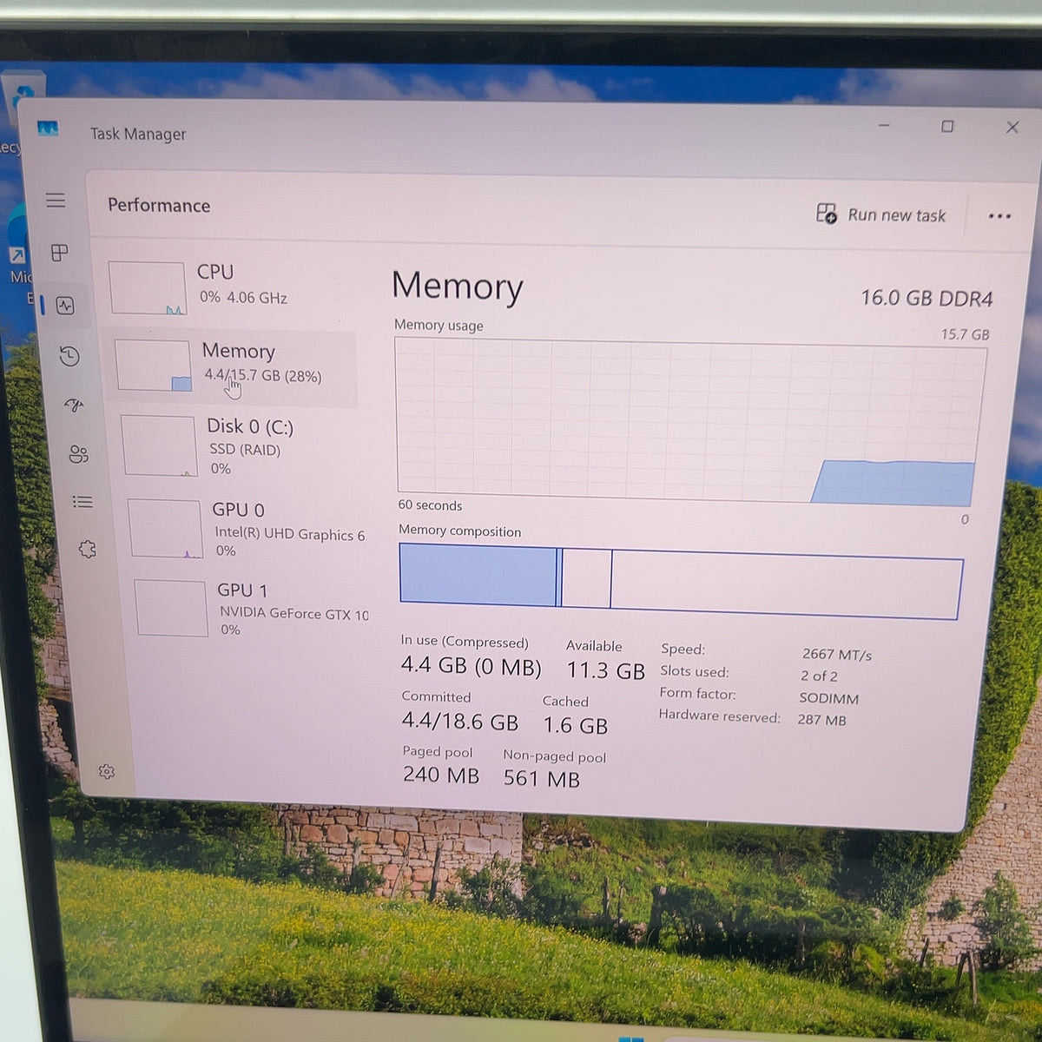Screen dimensions: 1042x1042
Task: Click the Run new task button
Action: (880, 214)
